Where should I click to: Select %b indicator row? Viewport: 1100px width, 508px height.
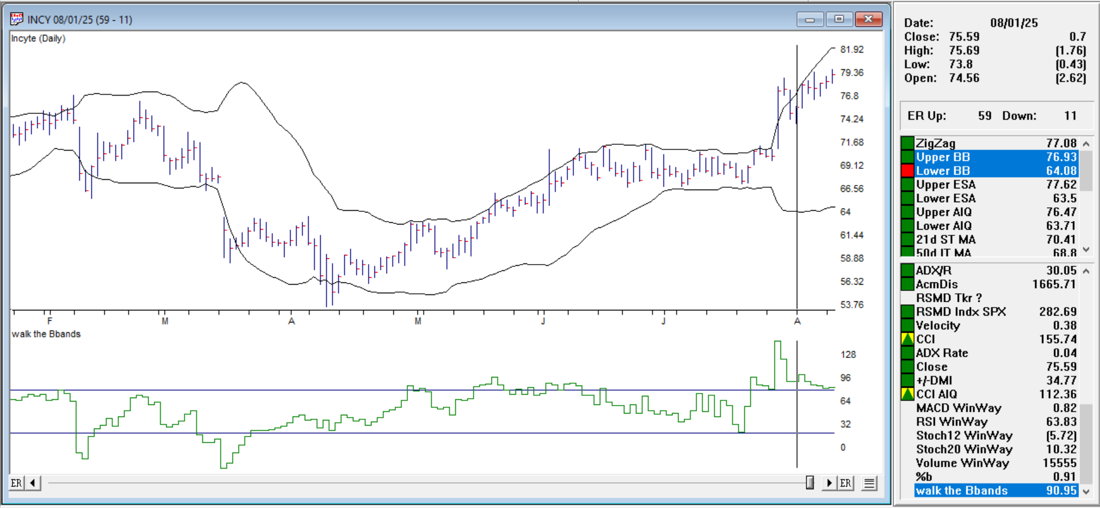tap(996, 477)
